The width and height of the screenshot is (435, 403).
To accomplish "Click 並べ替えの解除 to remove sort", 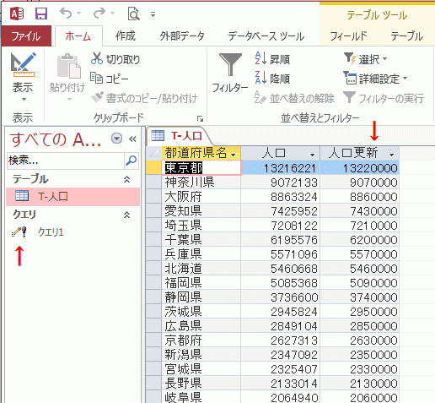I will tap(294, 98).
